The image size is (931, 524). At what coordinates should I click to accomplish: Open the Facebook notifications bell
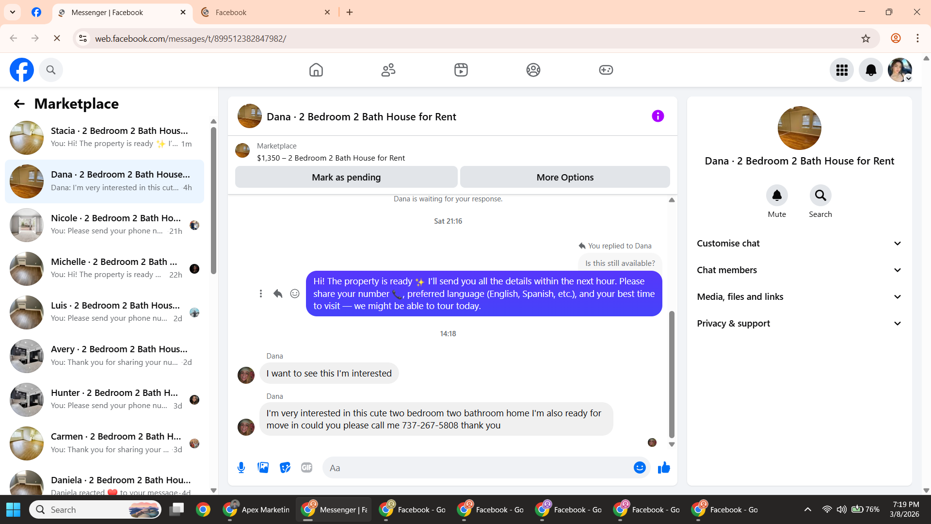(871, 70)
